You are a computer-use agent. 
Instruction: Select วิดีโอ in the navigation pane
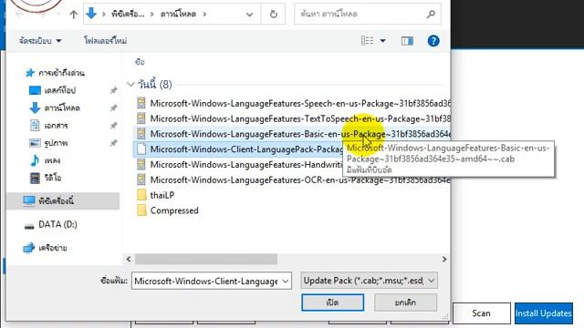coord(53,178)
